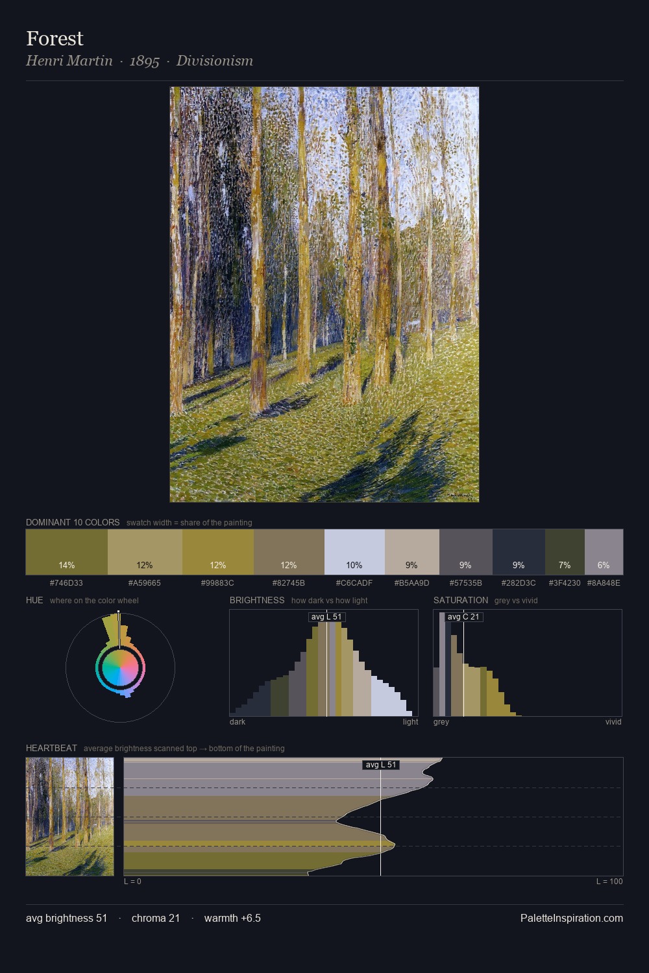Screen dimensions: 649x973
Task: Click the #3F4230 hex code text
Action: (565, 583)
